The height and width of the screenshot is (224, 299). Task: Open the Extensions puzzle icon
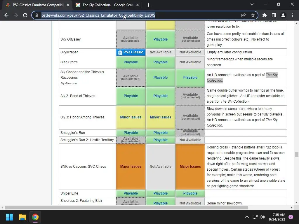[x=265, y=15]
